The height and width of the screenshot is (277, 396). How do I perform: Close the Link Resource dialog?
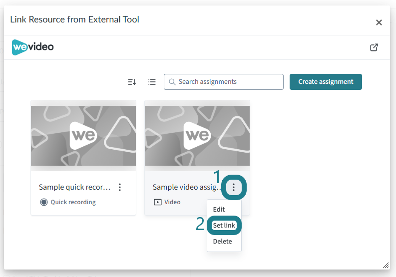(x=379, y=22)
